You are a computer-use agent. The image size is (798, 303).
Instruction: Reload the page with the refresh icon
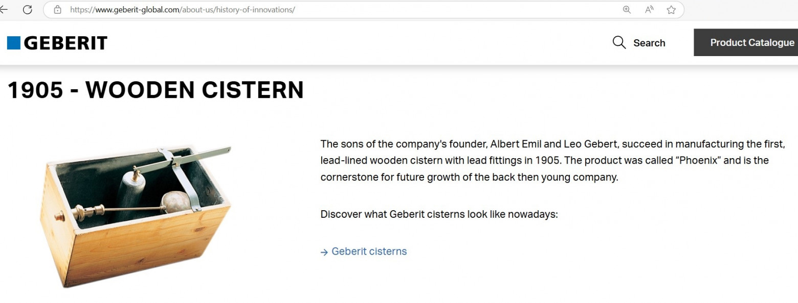tap(28, 10)
